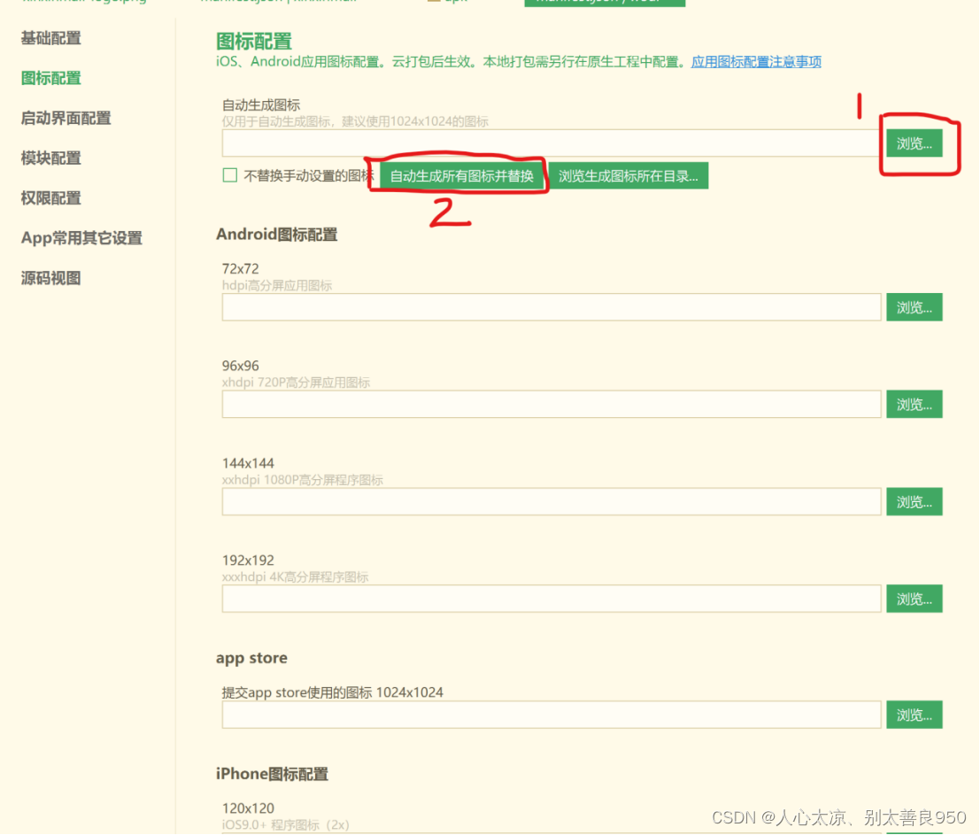This screenshot has height=835, width=980.
Task: Click the auto-generate icon path input field
Action: point(549,143)
